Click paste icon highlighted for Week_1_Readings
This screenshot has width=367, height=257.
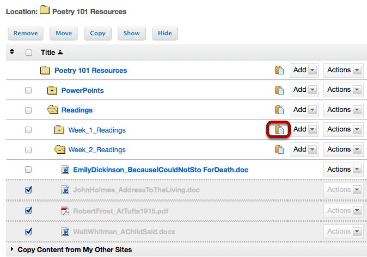[279, 130]
